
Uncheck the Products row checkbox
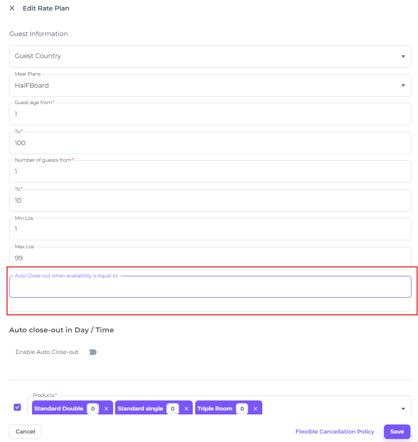coord(18,407)
